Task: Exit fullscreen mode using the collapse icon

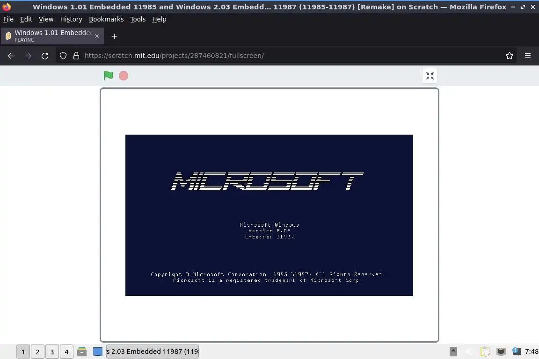Action: tap(430, 76)
